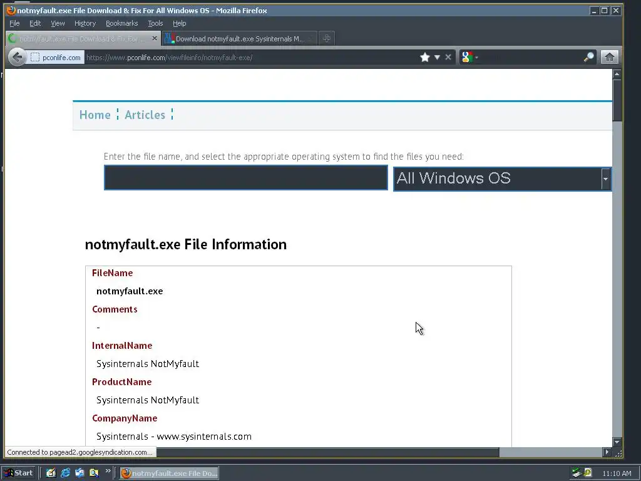Open the File menu
641x481 pixels.
tap(14, 23)
